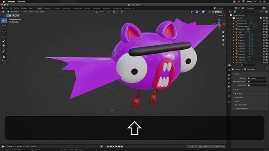
Task: Select the Select Box tool
Action: pos(4,21)
